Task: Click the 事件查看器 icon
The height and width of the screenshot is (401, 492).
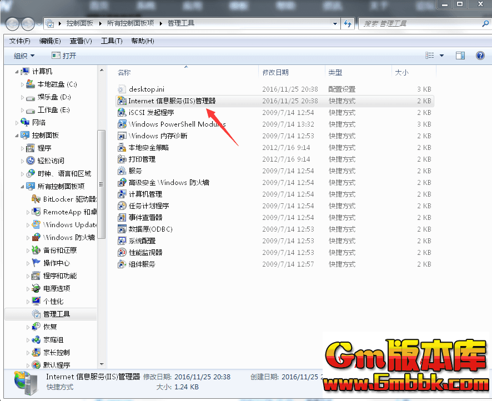Action: point(122,218)
